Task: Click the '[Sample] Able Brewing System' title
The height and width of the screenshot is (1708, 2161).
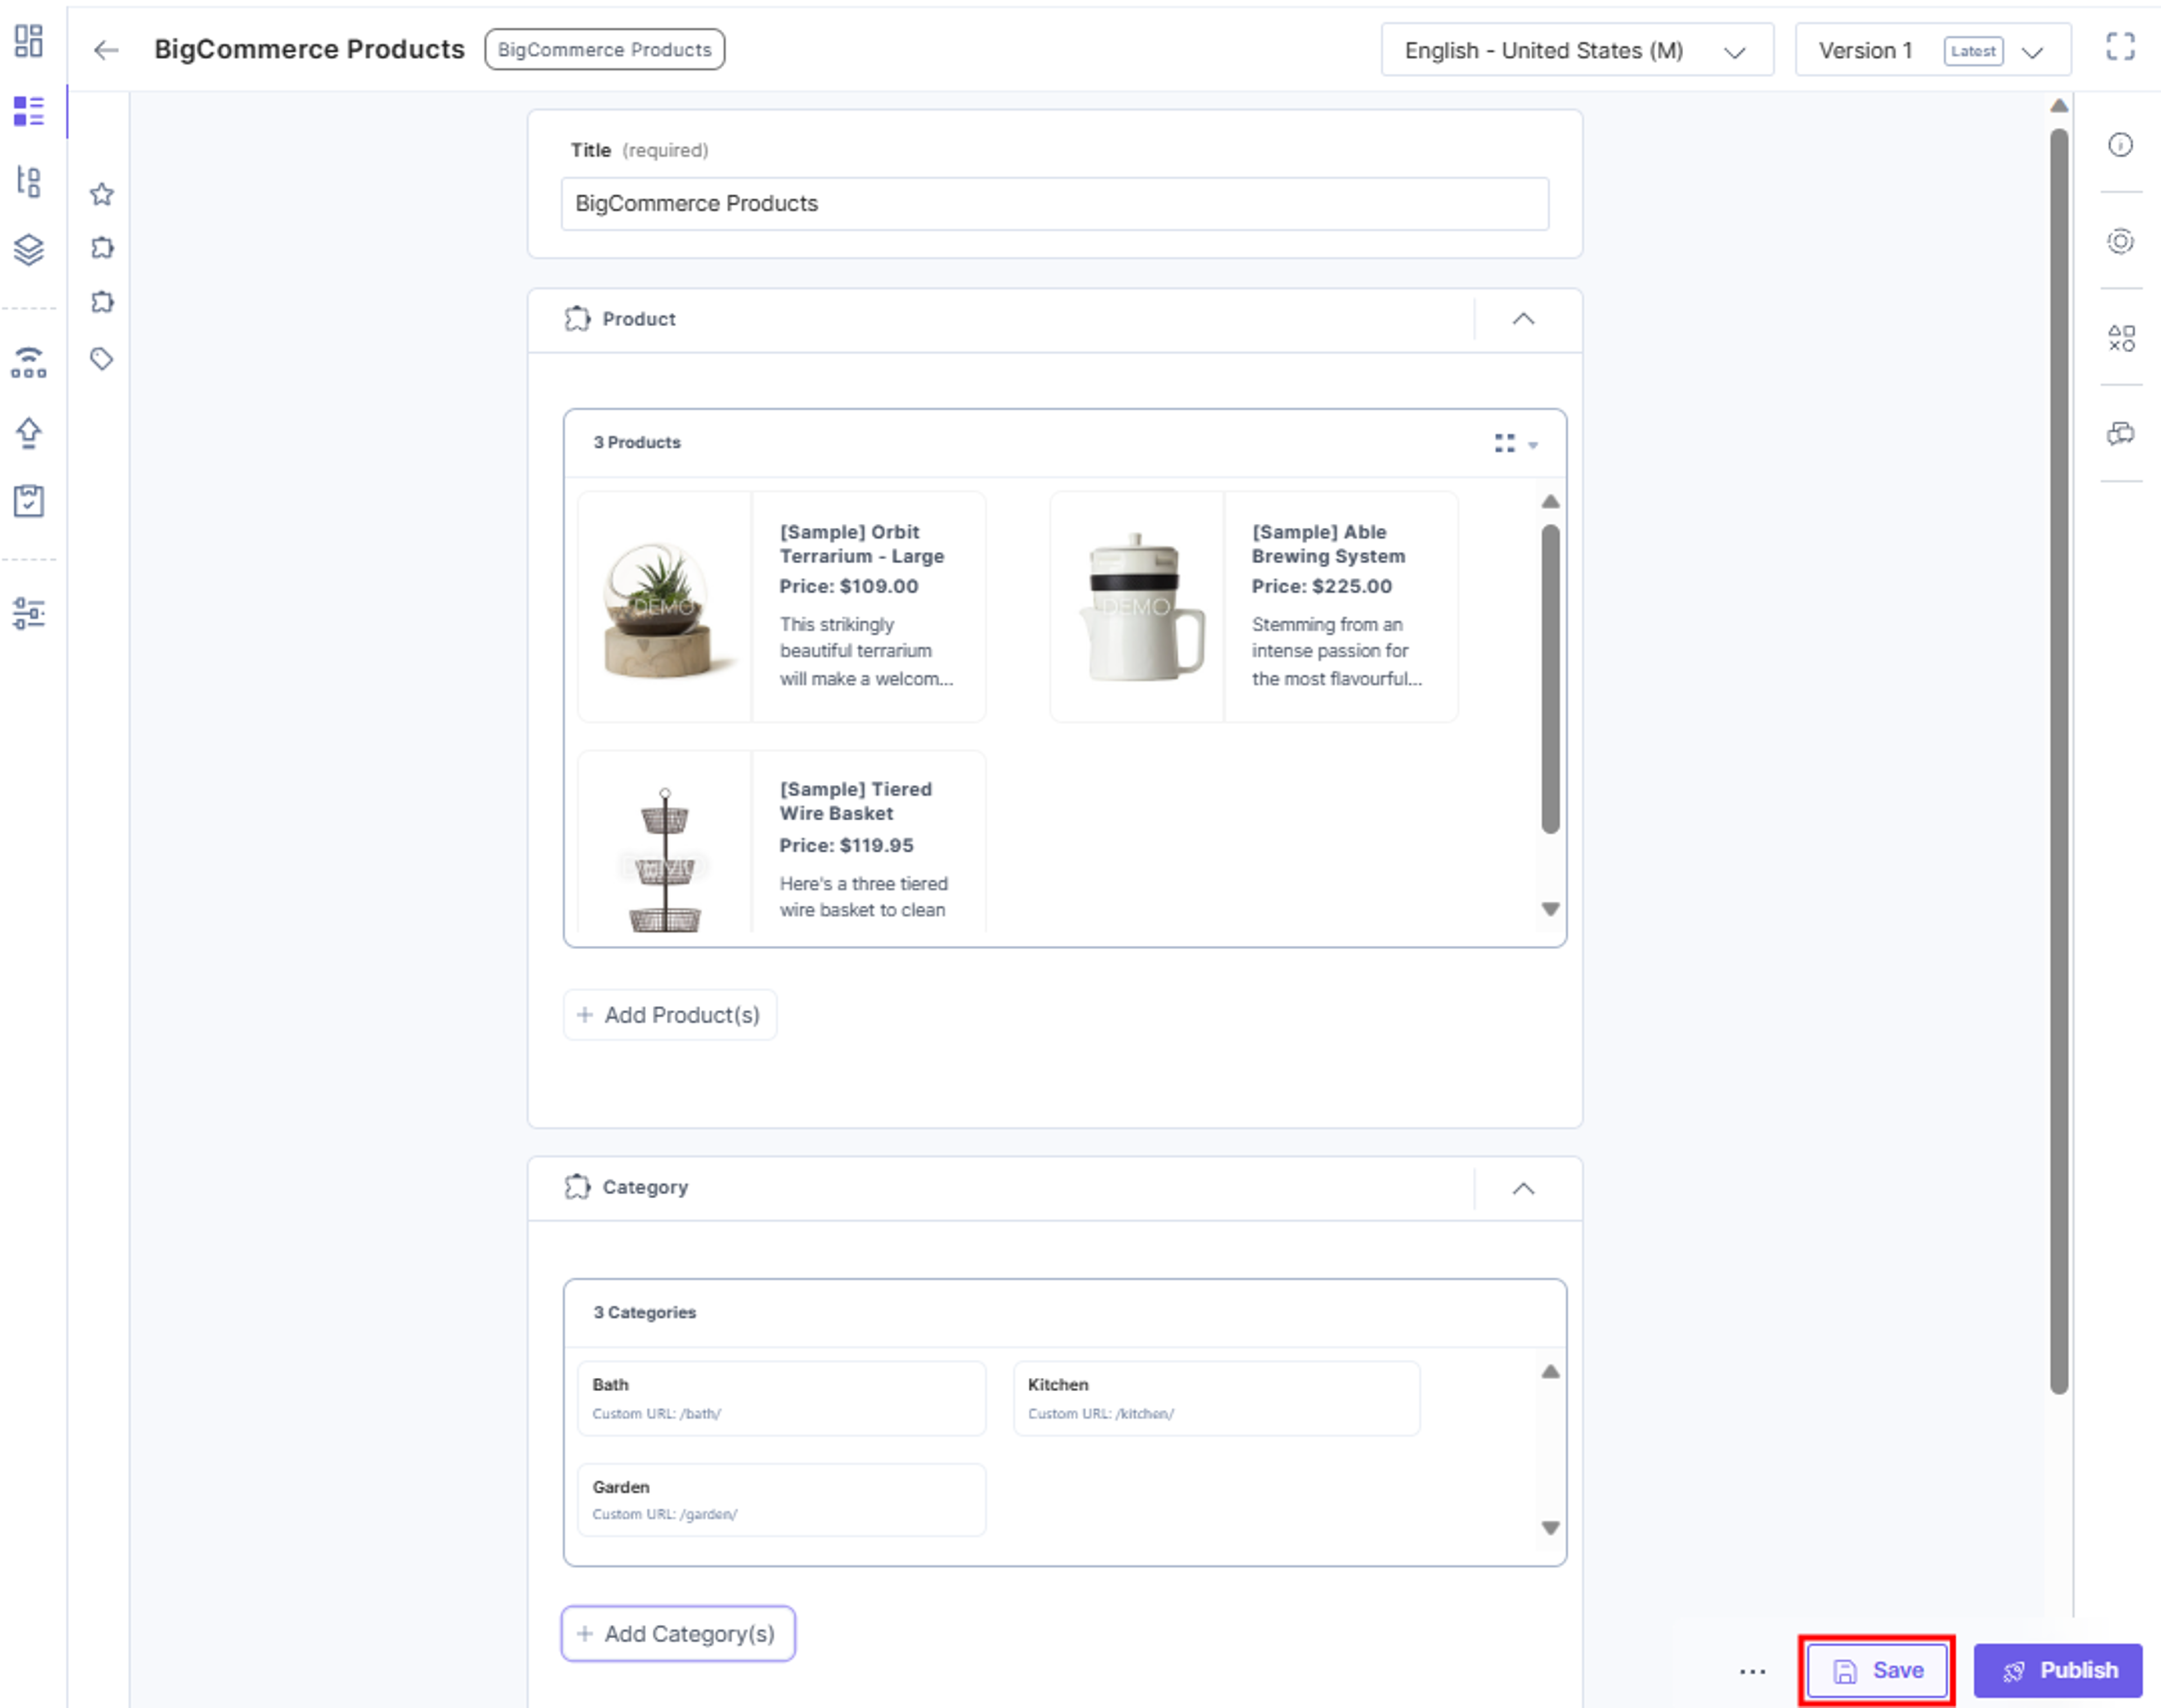Action: click(1328, 544)
